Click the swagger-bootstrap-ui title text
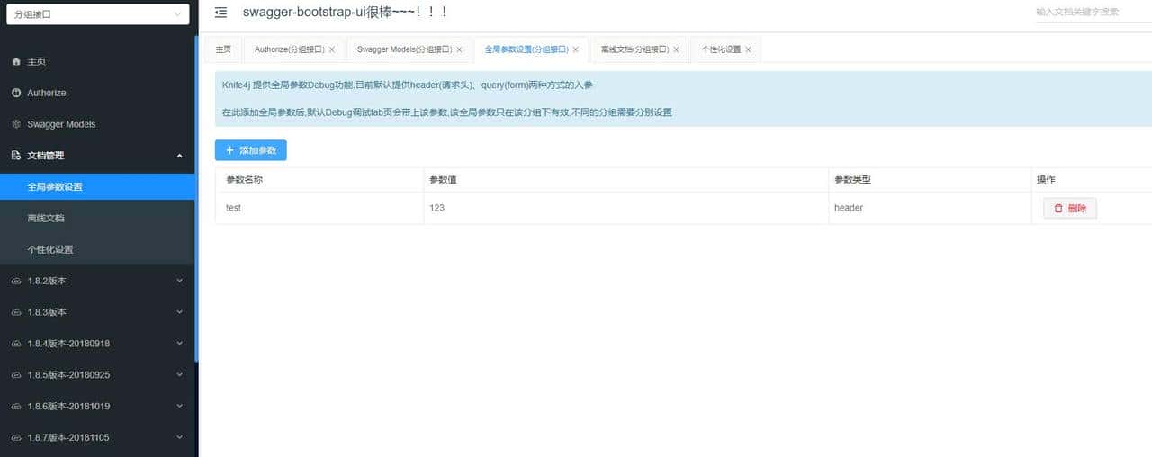1152x457 pixels. click(x=346, y=13)
